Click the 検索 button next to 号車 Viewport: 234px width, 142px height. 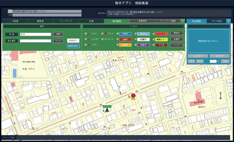(x=58, y=34)
